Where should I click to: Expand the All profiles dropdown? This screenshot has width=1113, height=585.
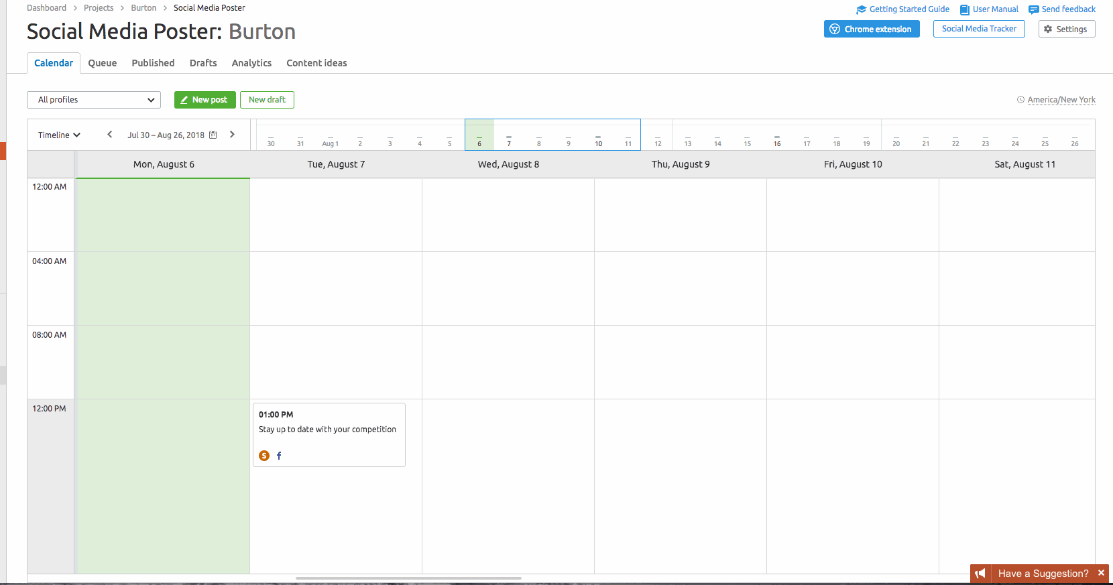[94, 100]
